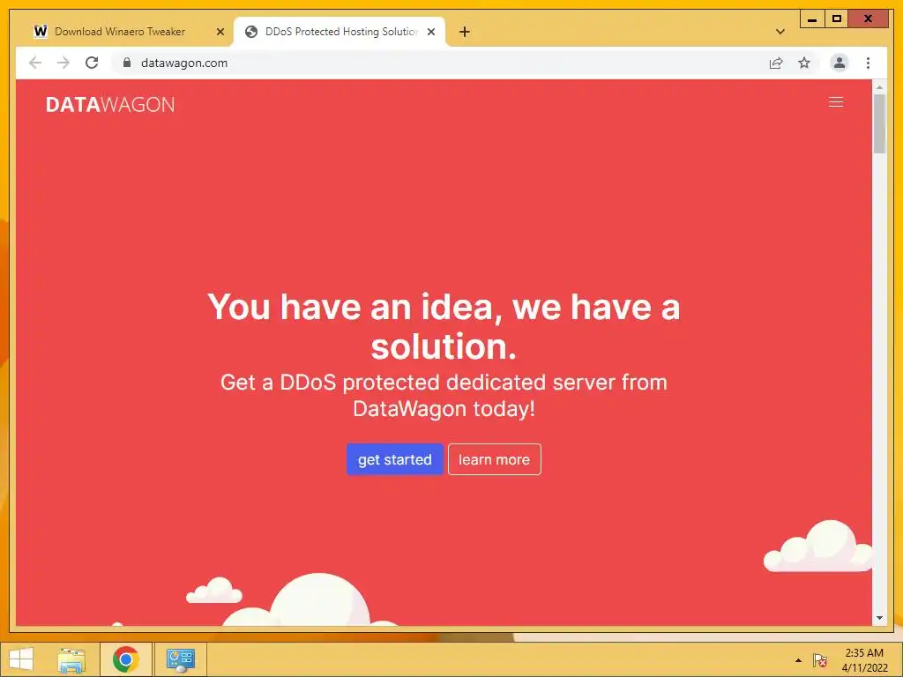Maximize the Chrome window
The height and width of the screenshot is (677, 903).
pos(837,19)
